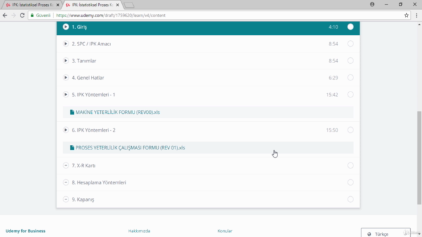Open lecture title 3. Tanımlar
422x237 pixels.
pos(84,61)
